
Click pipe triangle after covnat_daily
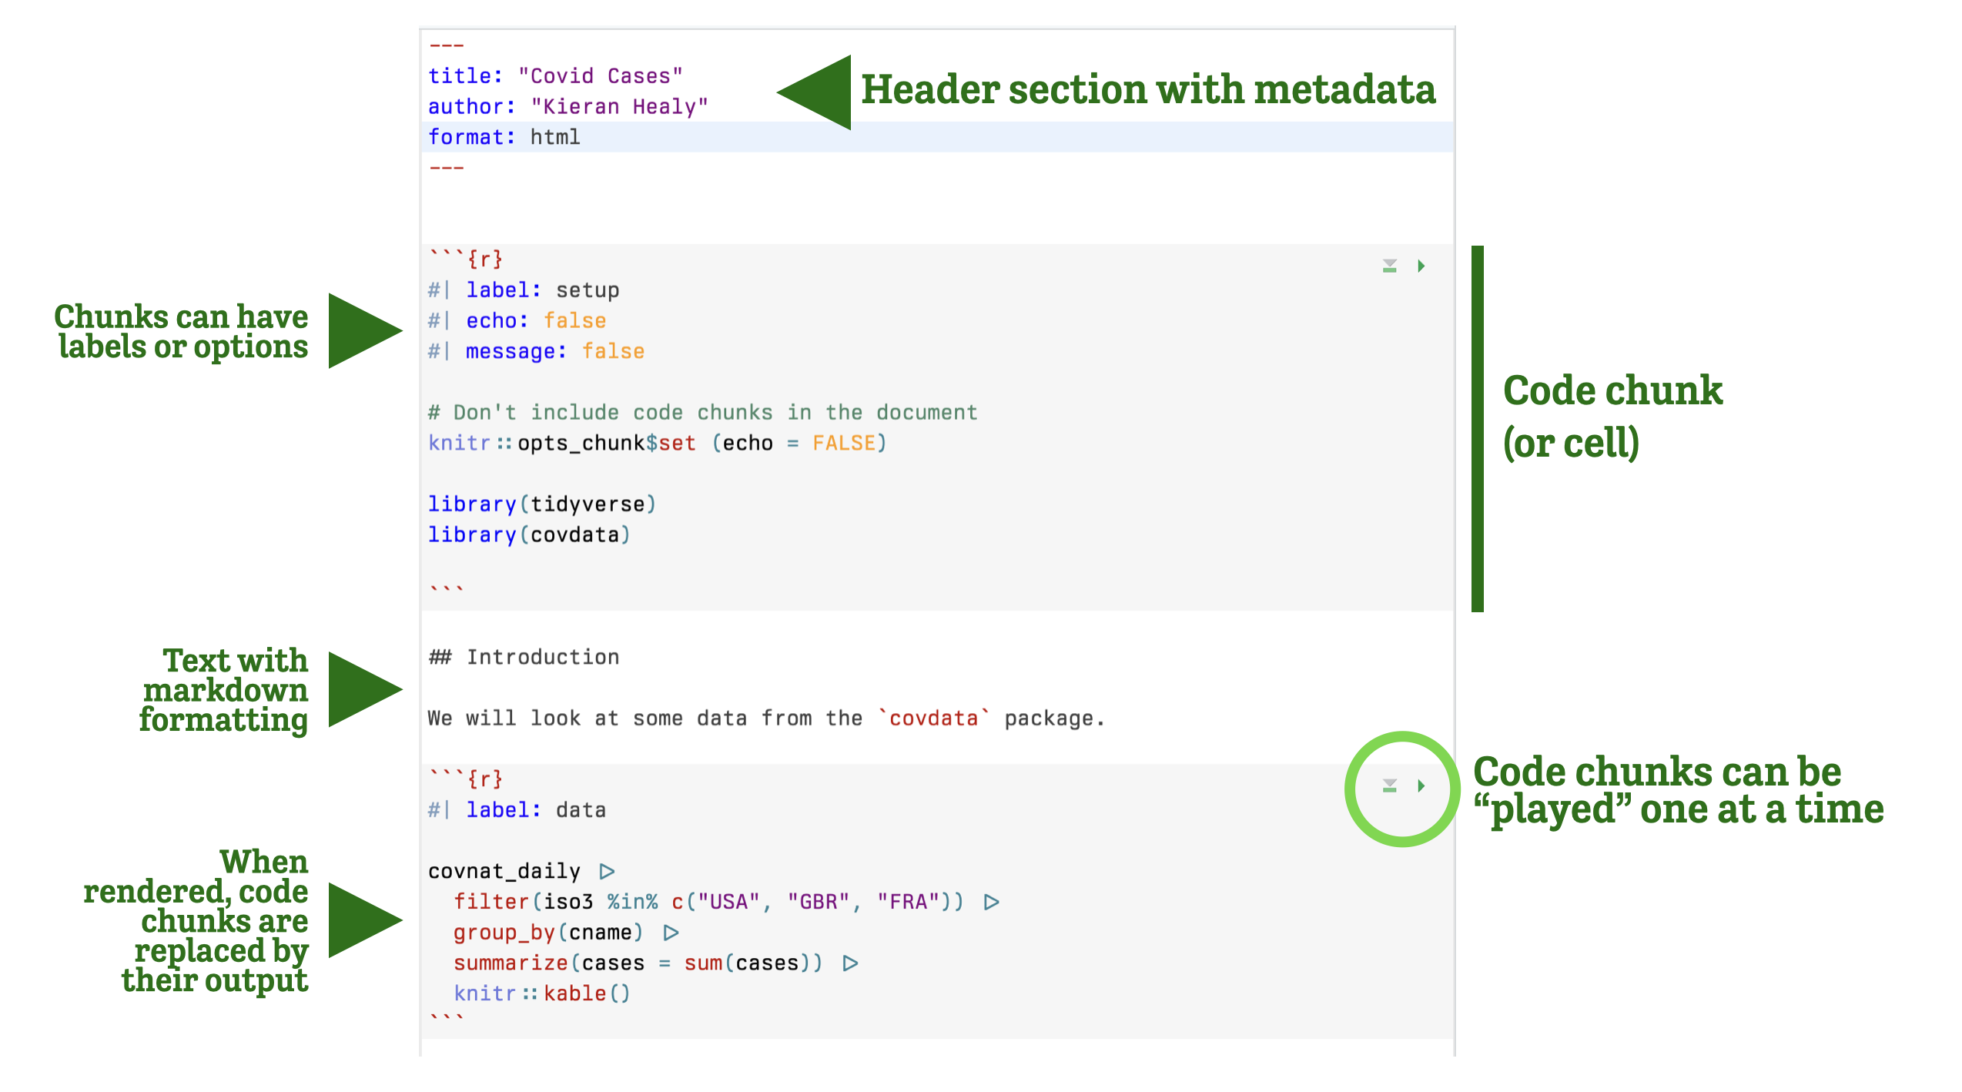[607, 871]
